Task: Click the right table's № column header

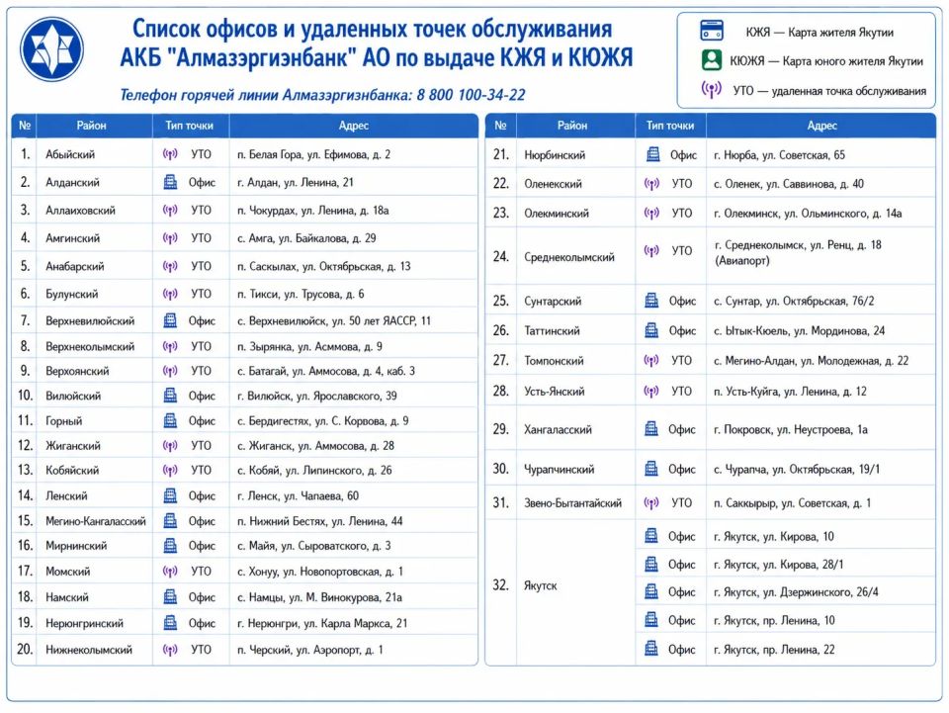Action: click(500, 126)
